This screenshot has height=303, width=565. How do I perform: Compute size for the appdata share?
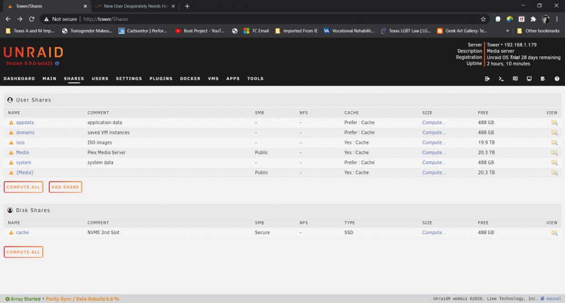pyautogui.click(x=434, y=122)
